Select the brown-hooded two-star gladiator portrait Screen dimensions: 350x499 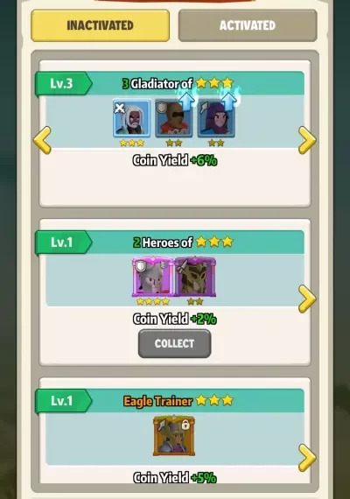pos(174,118)
